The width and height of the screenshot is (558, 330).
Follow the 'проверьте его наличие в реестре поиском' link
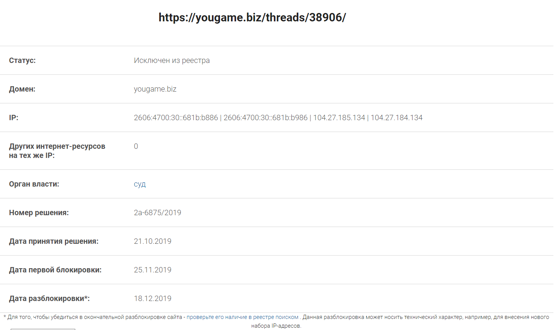tap(243, 317)
